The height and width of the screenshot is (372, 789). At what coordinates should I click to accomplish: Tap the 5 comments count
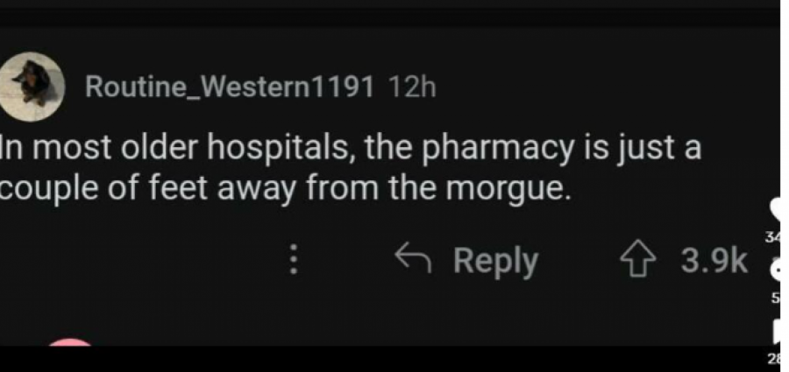pos(778,298)
